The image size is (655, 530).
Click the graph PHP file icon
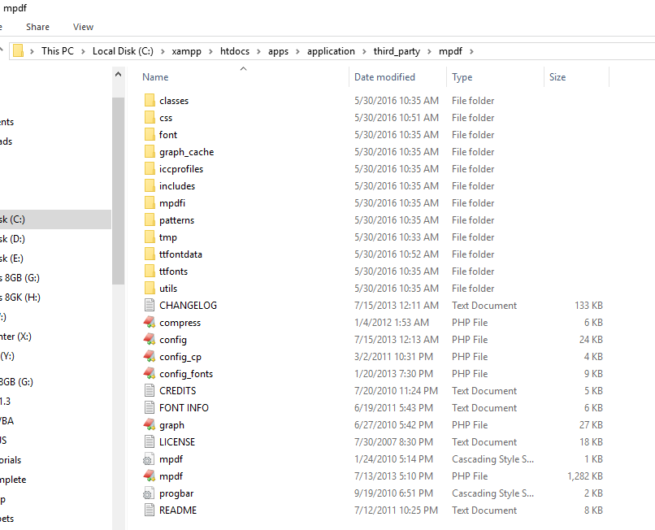tap(150, 424)
